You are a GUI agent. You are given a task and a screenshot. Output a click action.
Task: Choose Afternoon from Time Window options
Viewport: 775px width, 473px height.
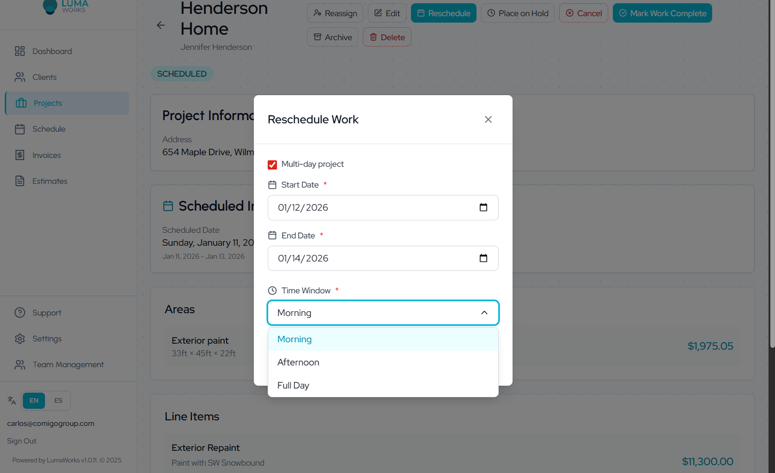tap(298, 362)
